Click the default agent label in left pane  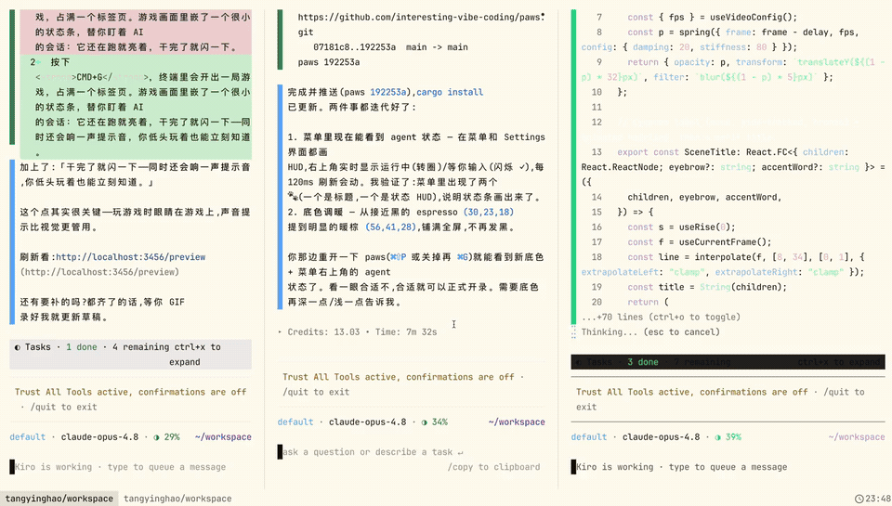point(27,437)
